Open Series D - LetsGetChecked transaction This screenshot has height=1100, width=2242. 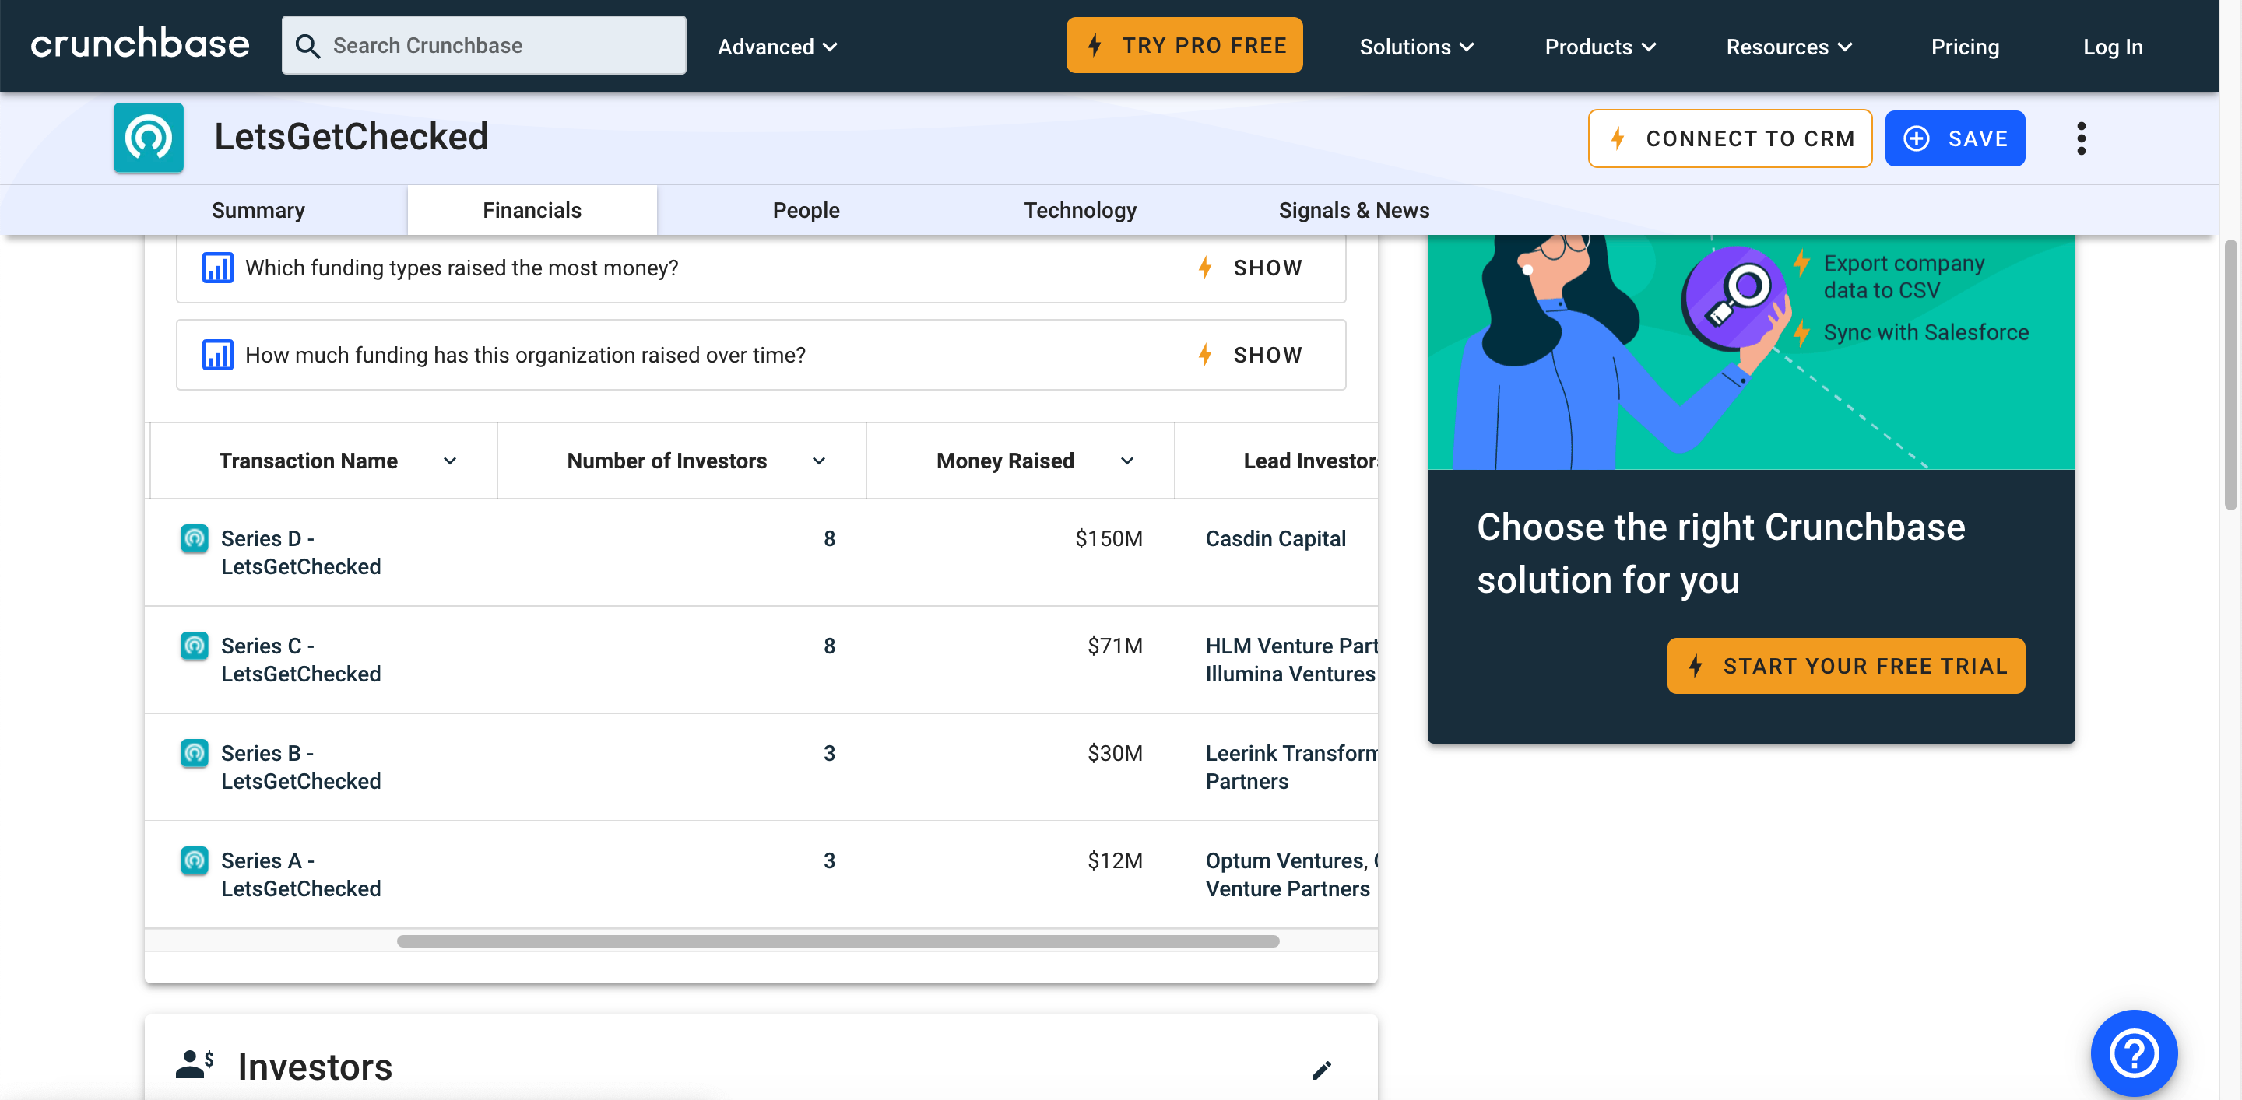pyautogui.click(x=300, y=552)
